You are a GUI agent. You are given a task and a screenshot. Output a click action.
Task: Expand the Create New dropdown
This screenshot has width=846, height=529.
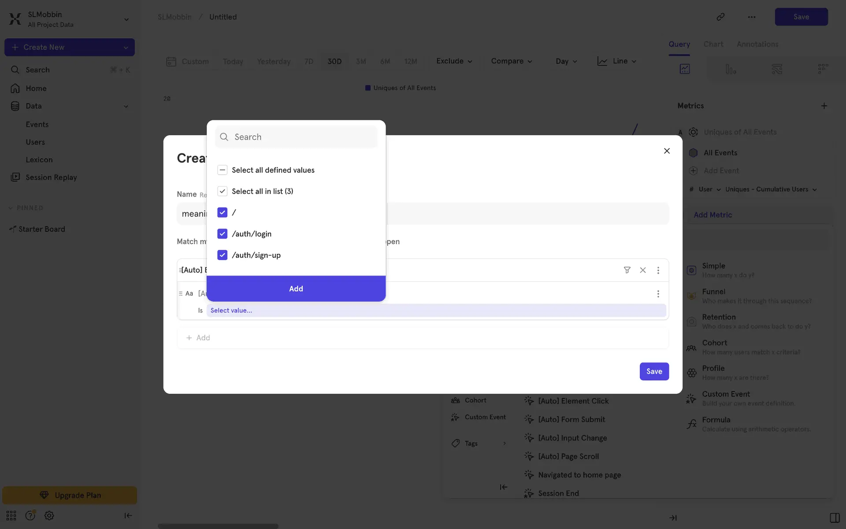(x=126, y=47)
